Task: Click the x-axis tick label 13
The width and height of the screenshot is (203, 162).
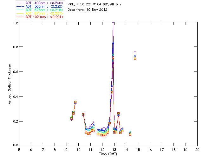Action: click(x=114, y=150)
